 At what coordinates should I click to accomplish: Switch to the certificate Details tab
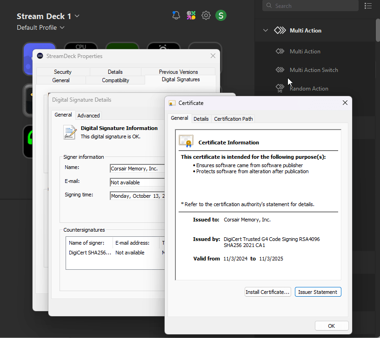pos(201,119)
